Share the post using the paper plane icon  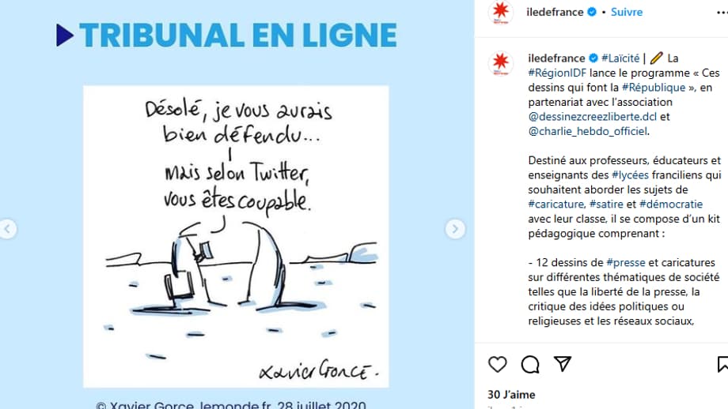coord(563,364)
